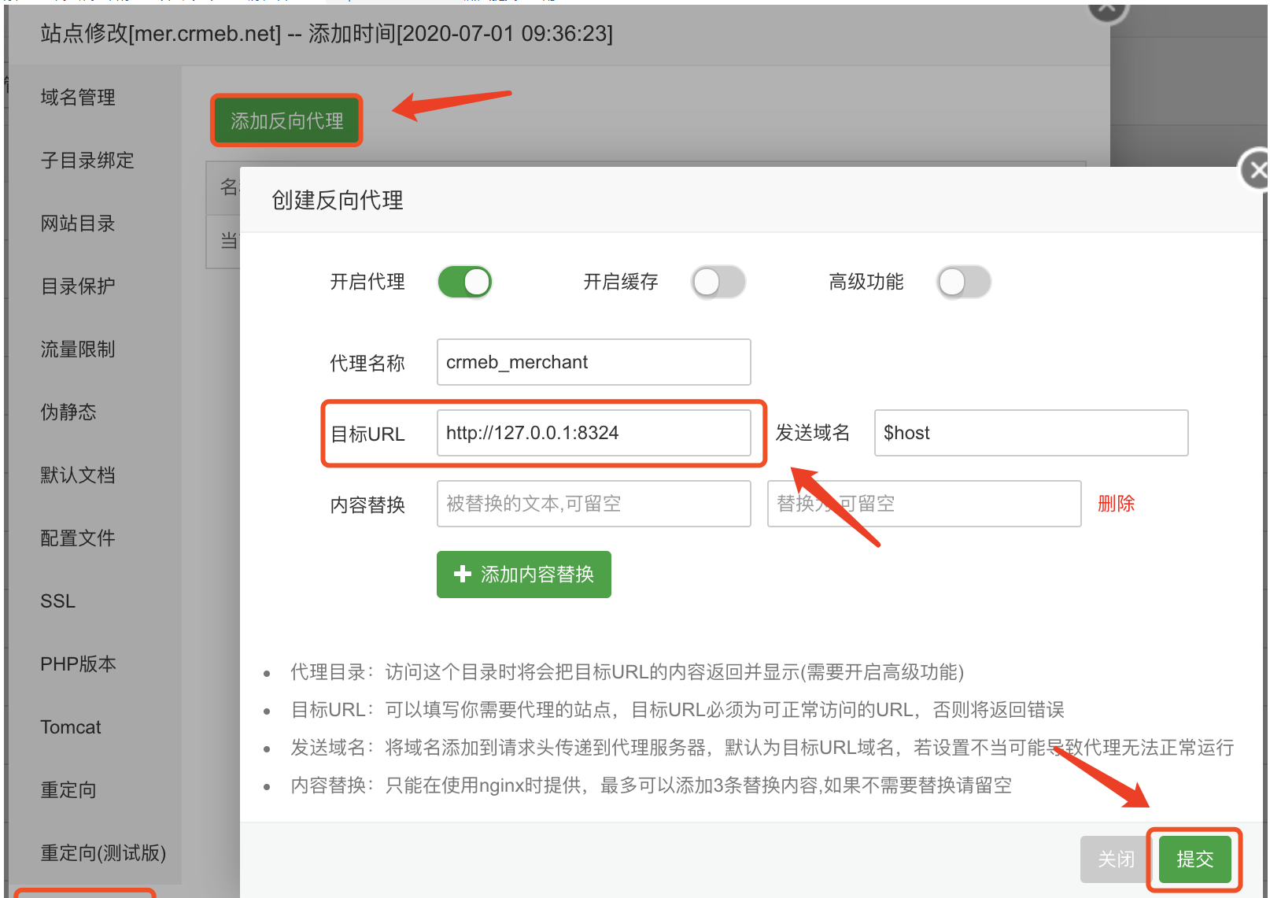Turn on the 高级功能 switch
The height and width of the screenshot is (898, 1270).
click(963, 282)
